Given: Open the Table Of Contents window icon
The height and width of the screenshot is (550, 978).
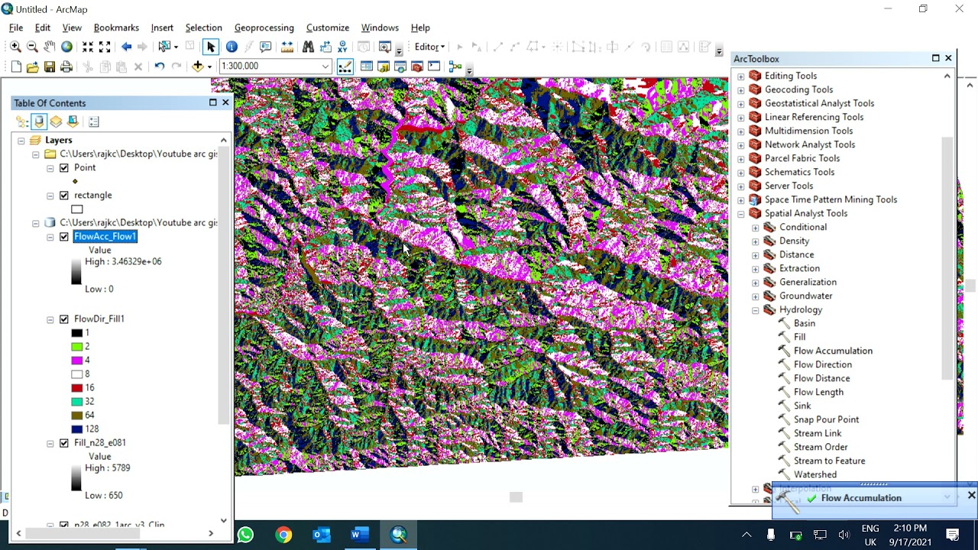Looking at the screenshot, I should coord(367,66).
